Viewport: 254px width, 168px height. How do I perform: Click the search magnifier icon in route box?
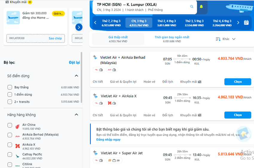192,7
